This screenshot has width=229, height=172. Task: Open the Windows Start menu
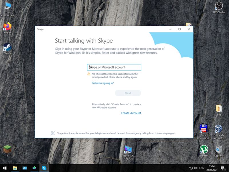[5, 168]
